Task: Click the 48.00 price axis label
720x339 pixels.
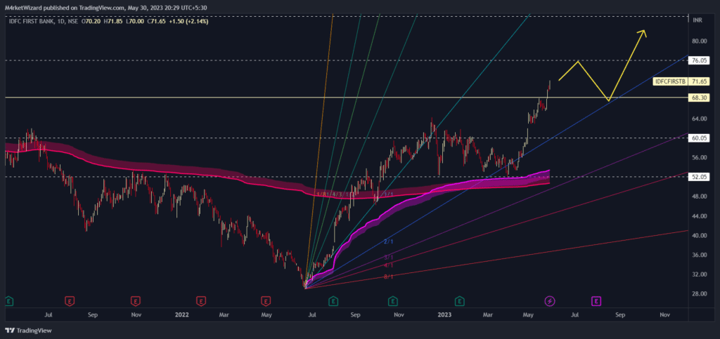Action: pyautogui.click(x=700, y=197)
